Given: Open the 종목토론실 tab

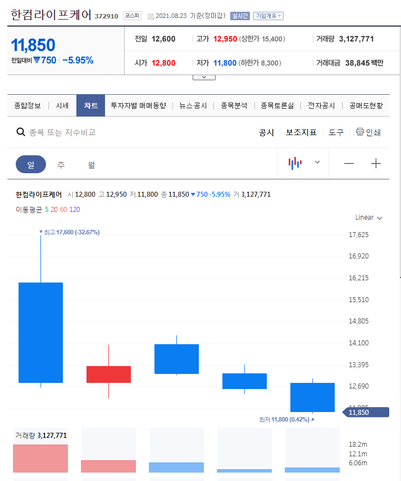Looking at the screenshot, I should 277,106.
